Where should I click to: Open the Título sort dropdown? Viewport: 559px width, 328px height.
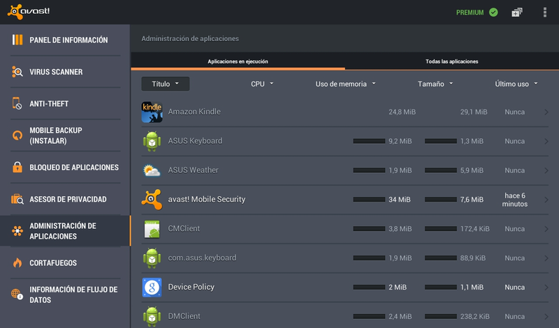tap(166, 84)
